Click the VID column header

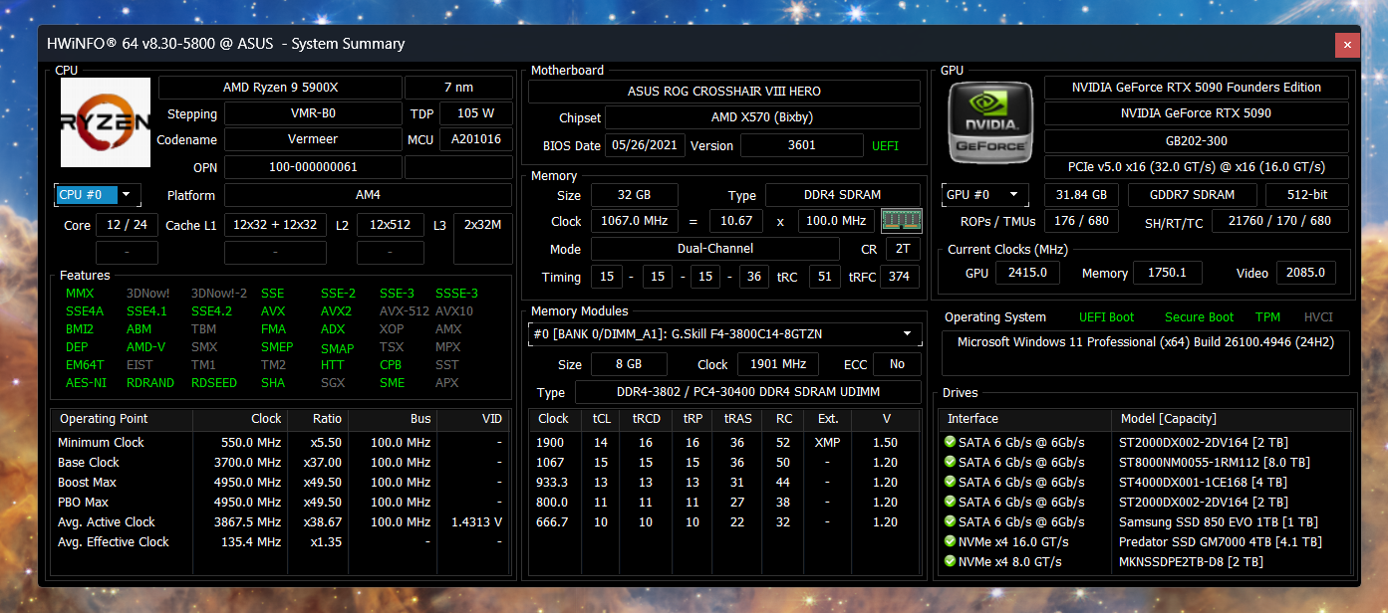[473, 419]
